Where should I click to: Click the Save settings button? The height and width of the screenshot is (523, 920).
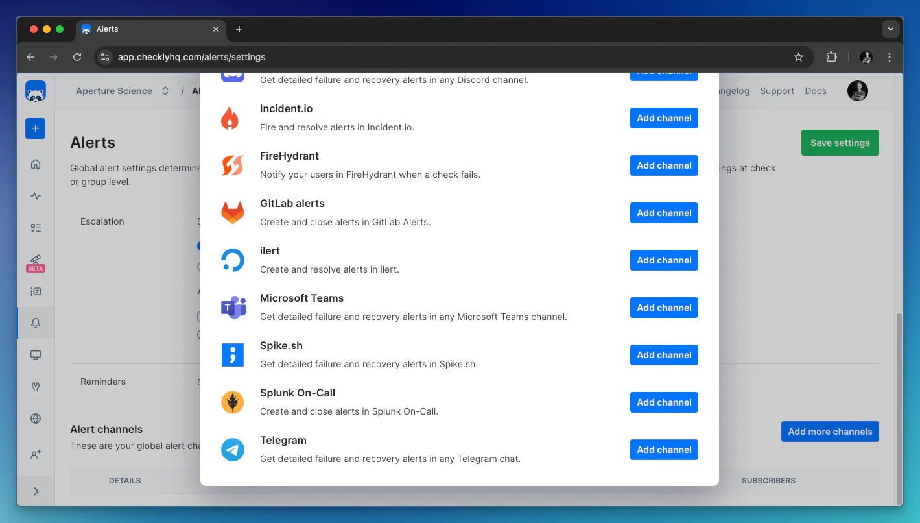[840, 142]
